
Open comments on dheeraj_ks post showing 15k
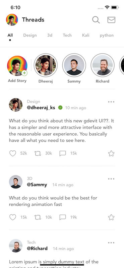[x=63, y=153]
